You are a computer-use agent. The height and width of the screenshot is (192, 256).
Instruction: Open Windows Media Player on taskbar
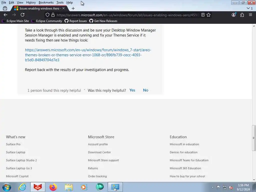click(84, 187)
